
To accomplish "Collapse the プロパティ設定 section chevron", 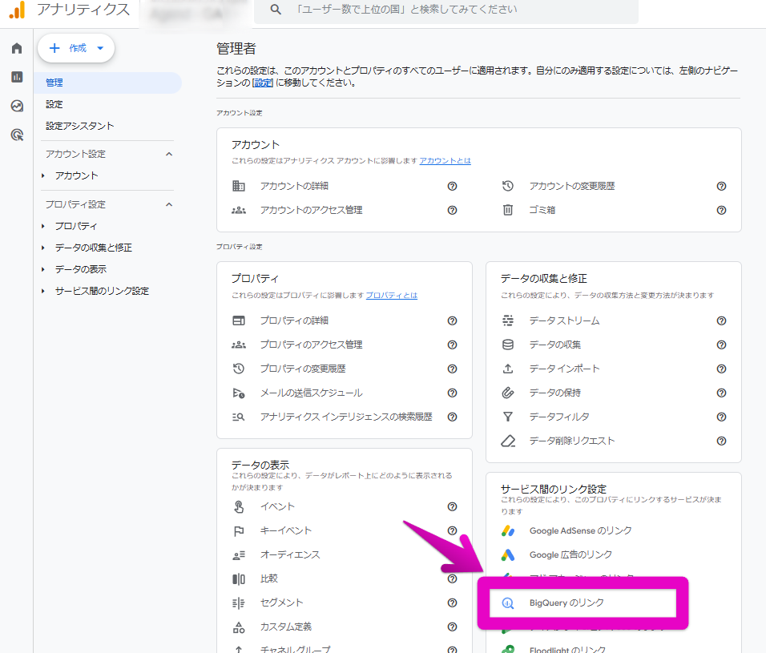I will (x=169, y=204).
